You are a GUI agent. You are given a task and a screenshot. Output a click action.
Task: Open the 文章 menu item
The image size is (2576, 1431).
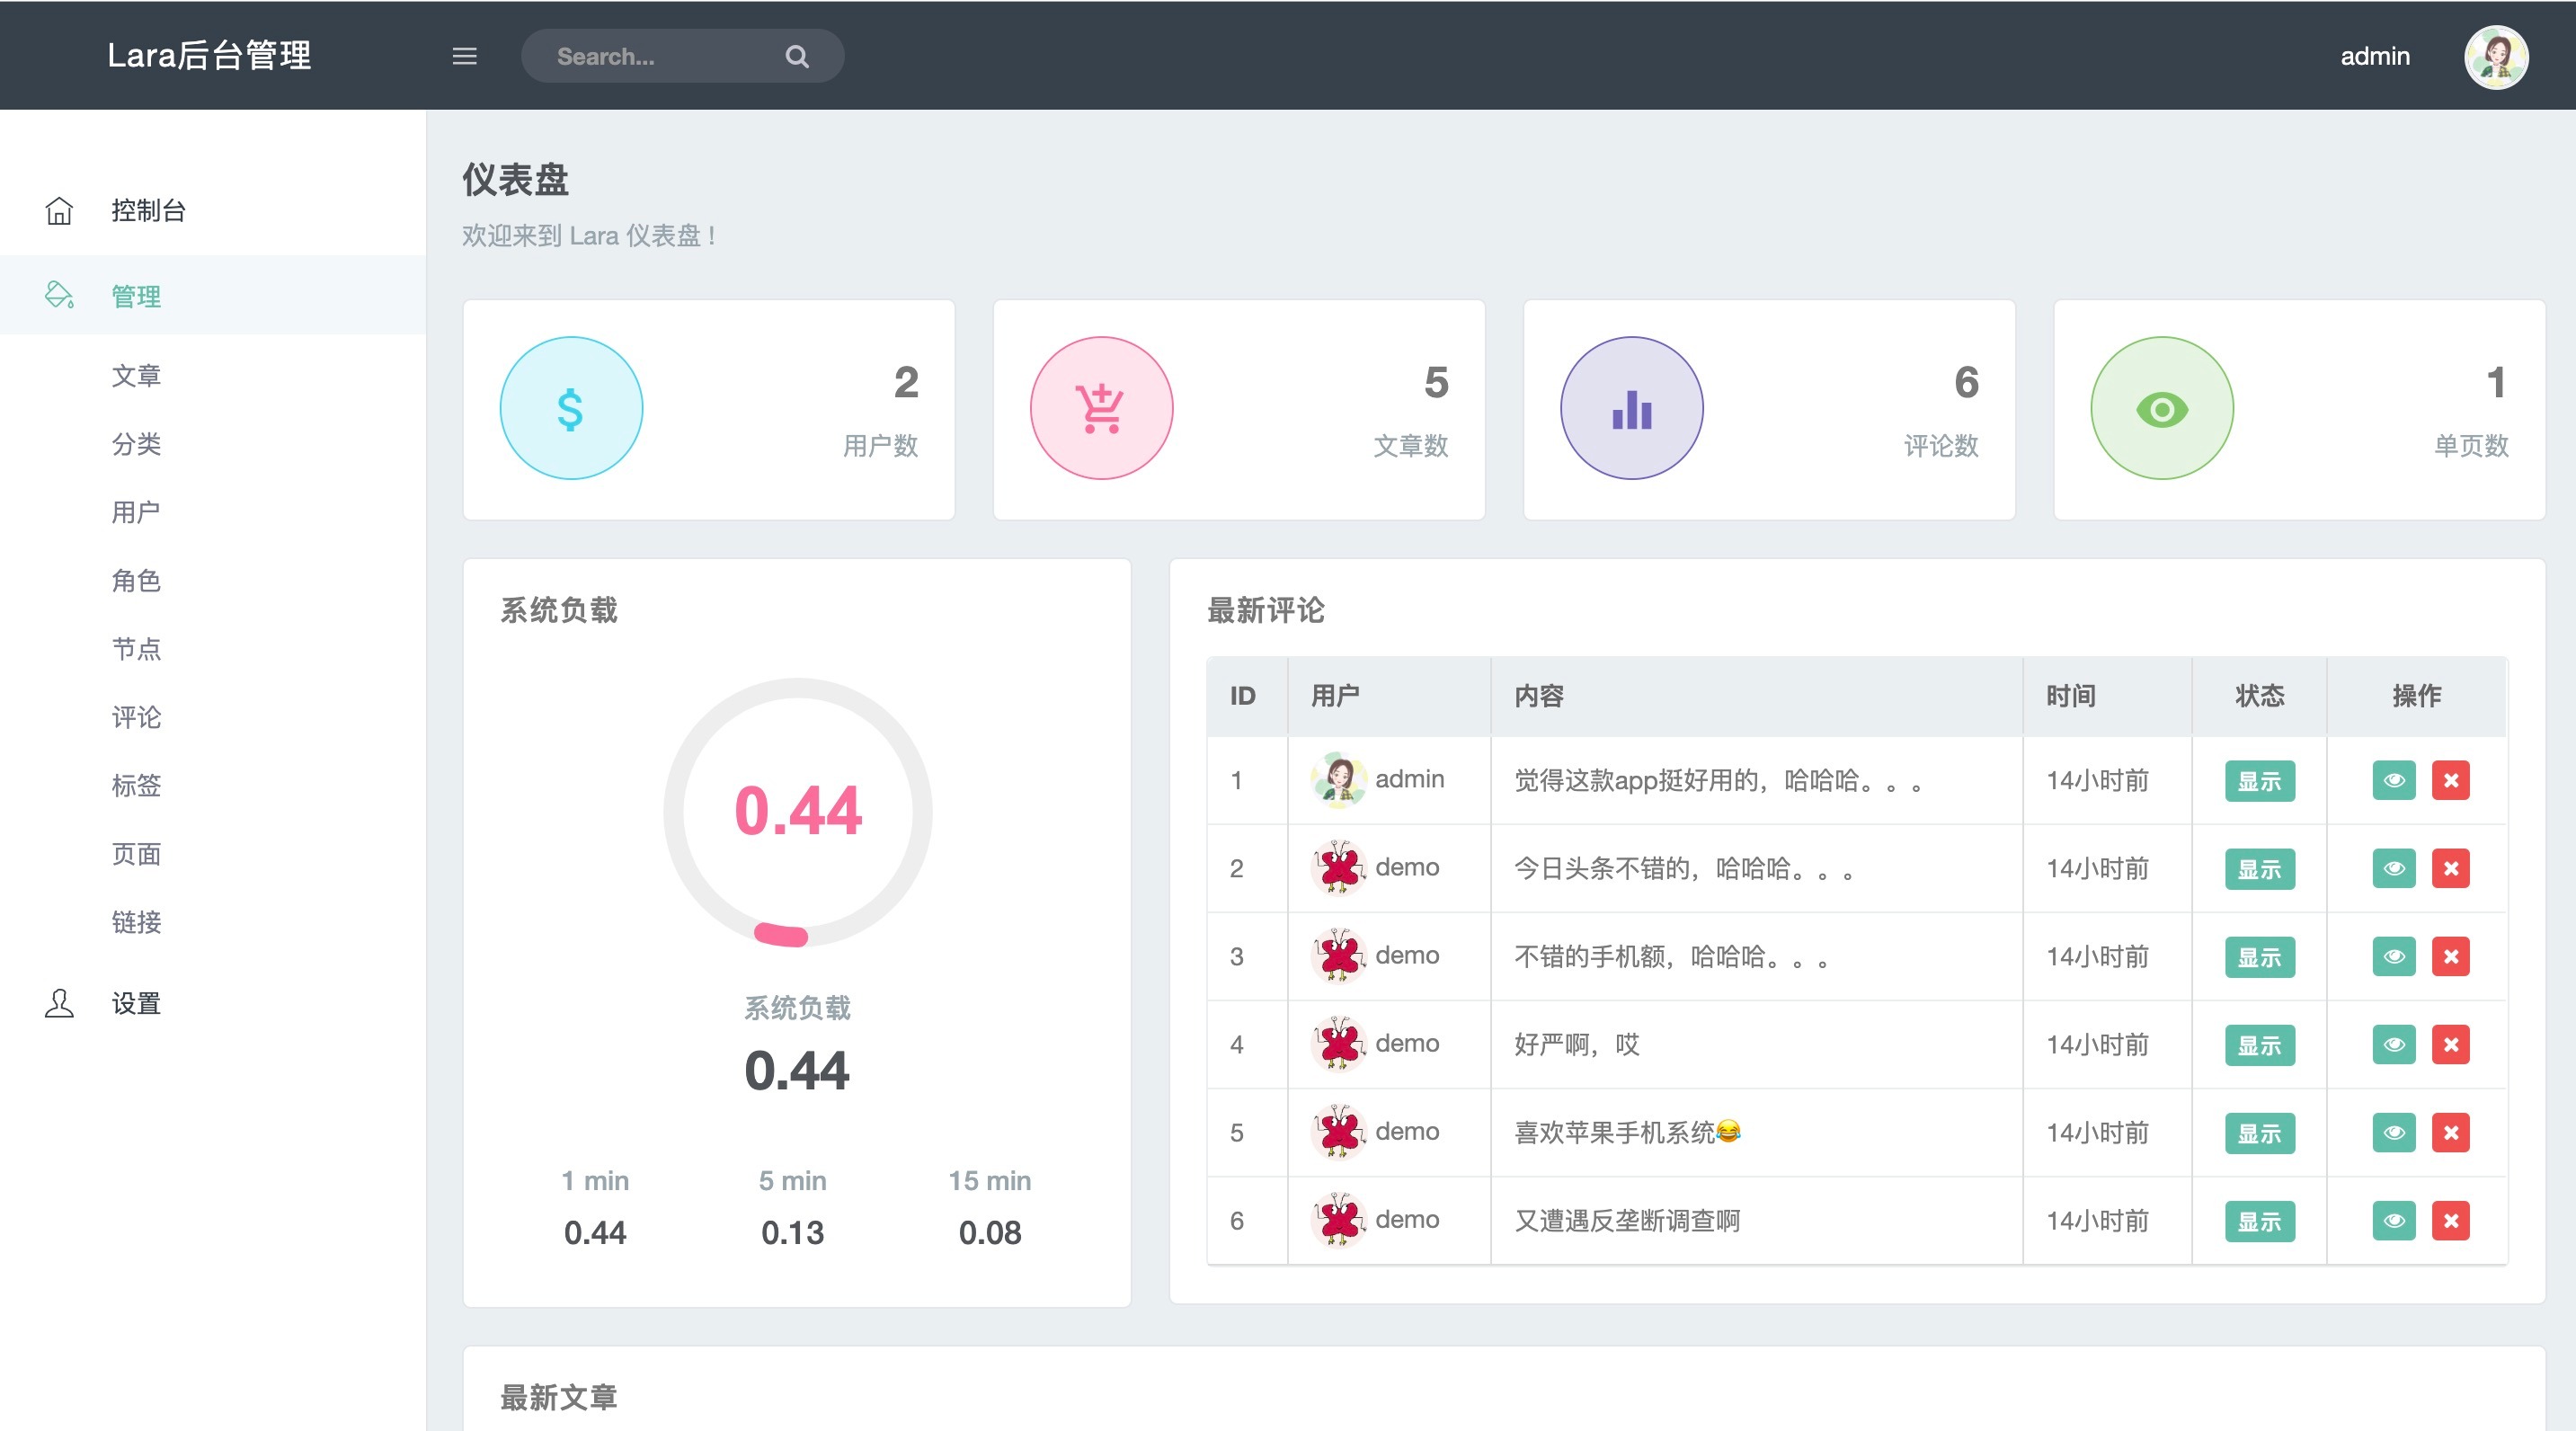[x=136, y=376]
